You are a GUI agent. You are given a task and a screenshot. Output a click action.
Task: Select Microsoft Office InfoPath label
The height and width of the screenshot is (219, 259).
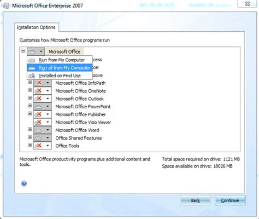pyautogui.click(x=81, y=83)
